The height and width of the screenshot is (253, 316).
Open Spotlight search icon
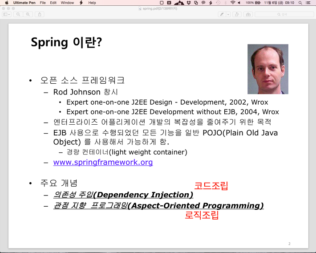point(300,3)
